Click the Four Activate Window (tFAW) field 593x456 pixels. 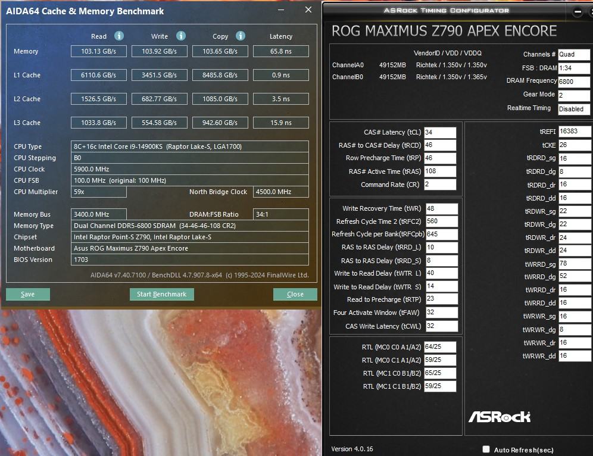tap(442, 313)
